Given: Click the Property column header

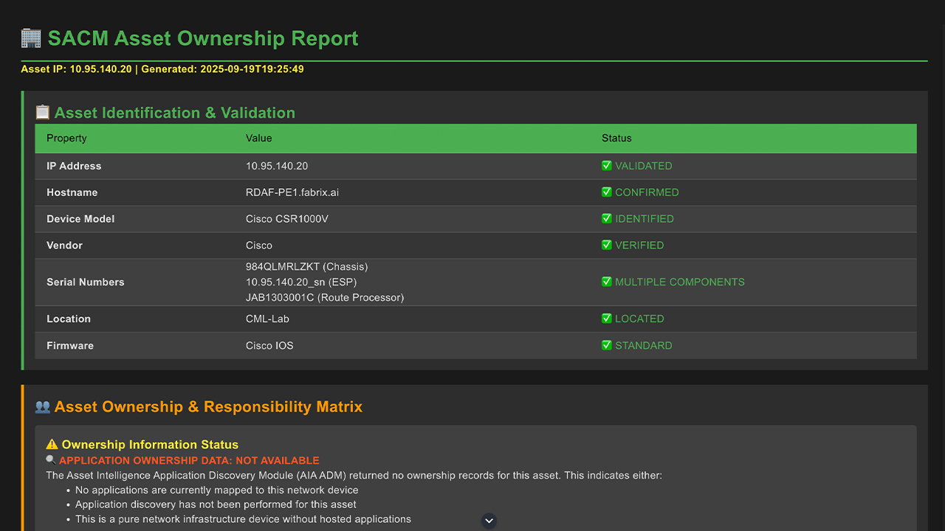Looking at the screenshot, I should (x=66, y=138).
